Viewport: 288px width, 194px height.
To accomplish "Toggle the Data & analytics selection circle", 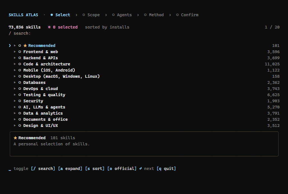I will click(20, 113).
